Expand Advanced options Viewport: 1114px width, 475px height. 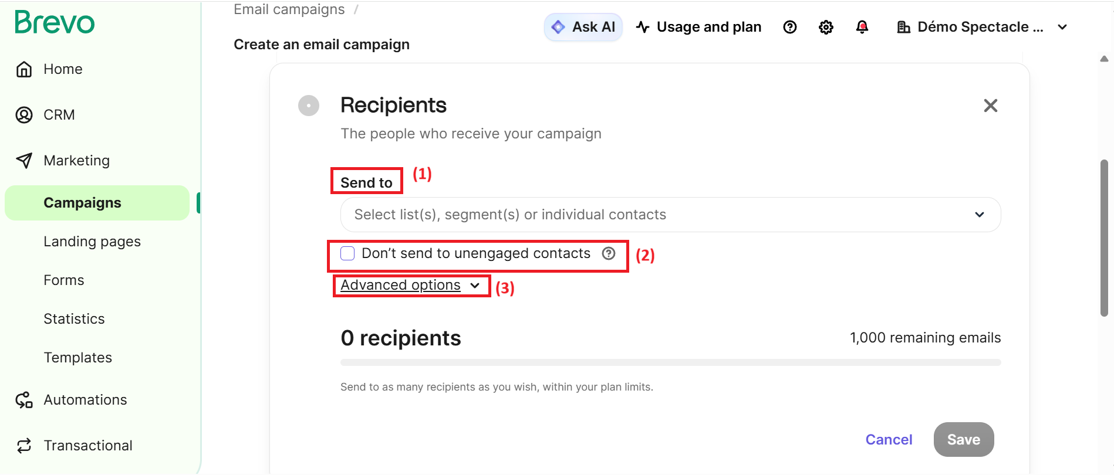click(x=410, y=285)
